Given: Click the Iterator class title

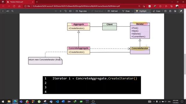Looking at the screenshot, I should (x=140, y=24).
